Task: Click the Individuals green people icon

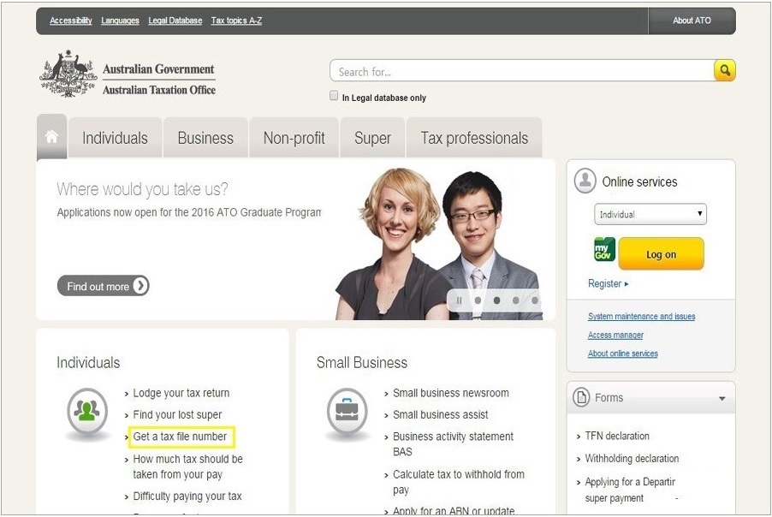Action: tap(87, 411)
